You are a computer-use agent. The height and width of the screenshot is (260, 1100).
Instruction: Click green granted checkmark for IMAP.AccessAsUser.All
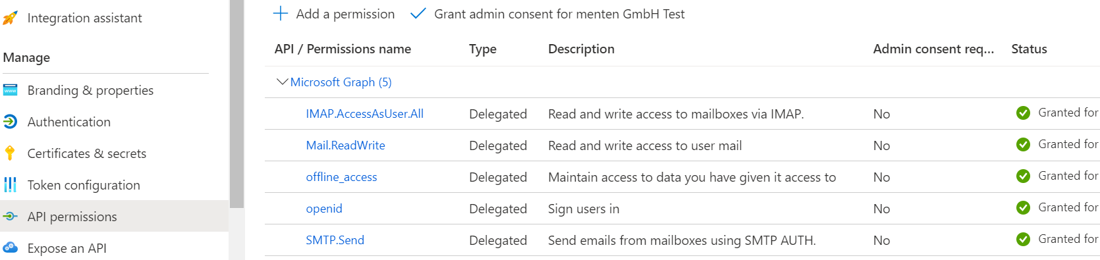[x=1023, y=113]
